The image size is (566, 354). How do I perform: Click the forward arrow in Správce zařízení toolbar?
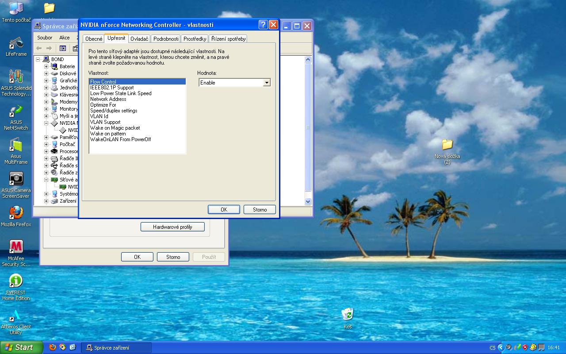pos(49,48)
